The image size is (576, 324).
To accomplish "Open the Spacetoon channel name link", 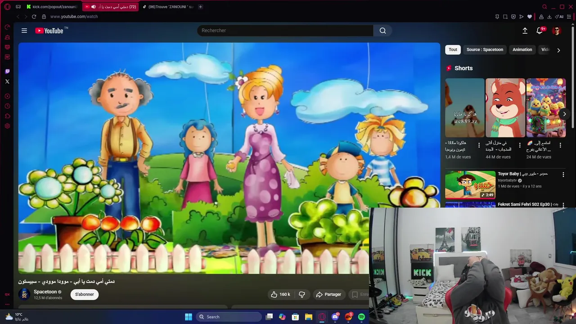I will [45, 292].
